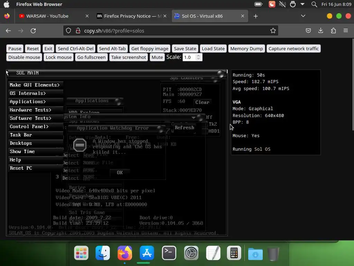Select Help in SOL MAIN menu
354x266 pixels.
tap(36, 160)
